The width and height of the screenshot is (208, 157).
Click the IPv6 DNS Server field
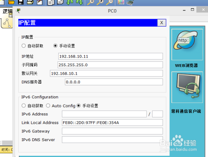(112, 140)
